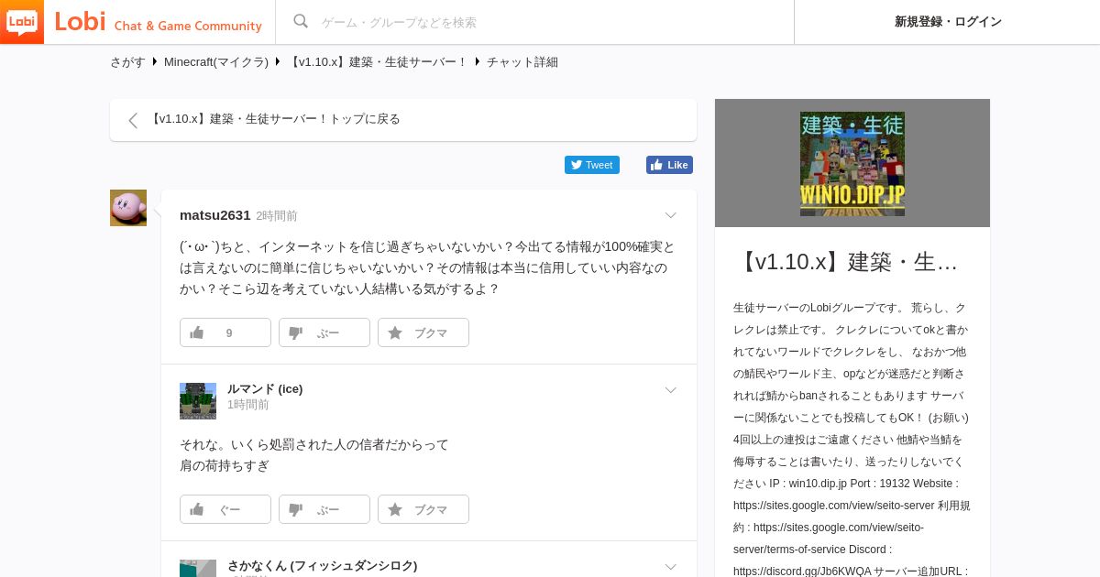Open matsu2631's Kirby avatar

tap(128, 208)
